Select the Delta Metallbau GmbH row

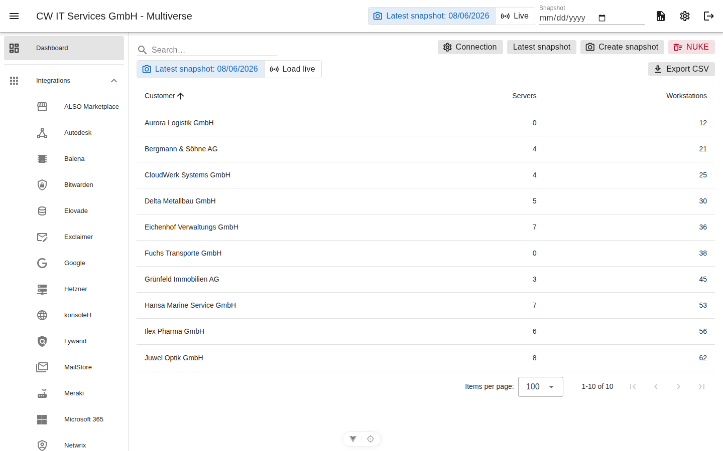click(426, 201)
